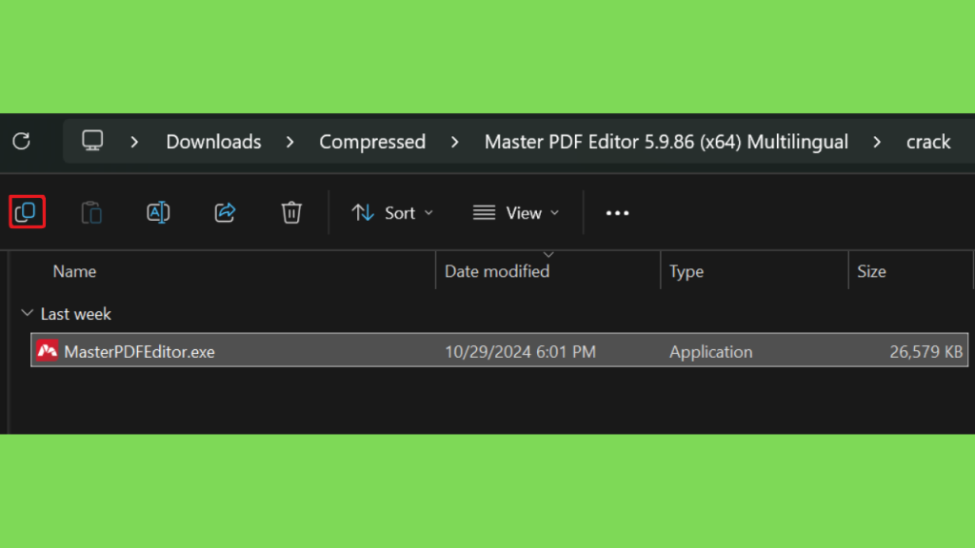Click the Copy icon in toolbar
The image size is (975, 548).
pos(27,212)
